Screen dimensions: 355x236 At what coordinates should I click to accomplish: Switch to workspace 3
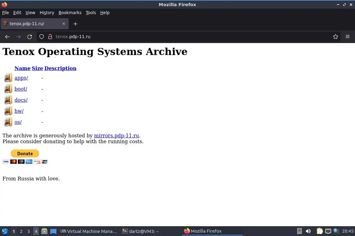click(29, 231)
